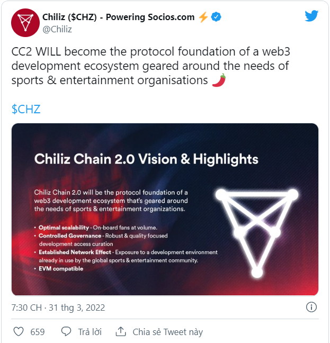Open the @Chiliz handle link
This screenshot has height=343, width=330.
click(57, 30)
